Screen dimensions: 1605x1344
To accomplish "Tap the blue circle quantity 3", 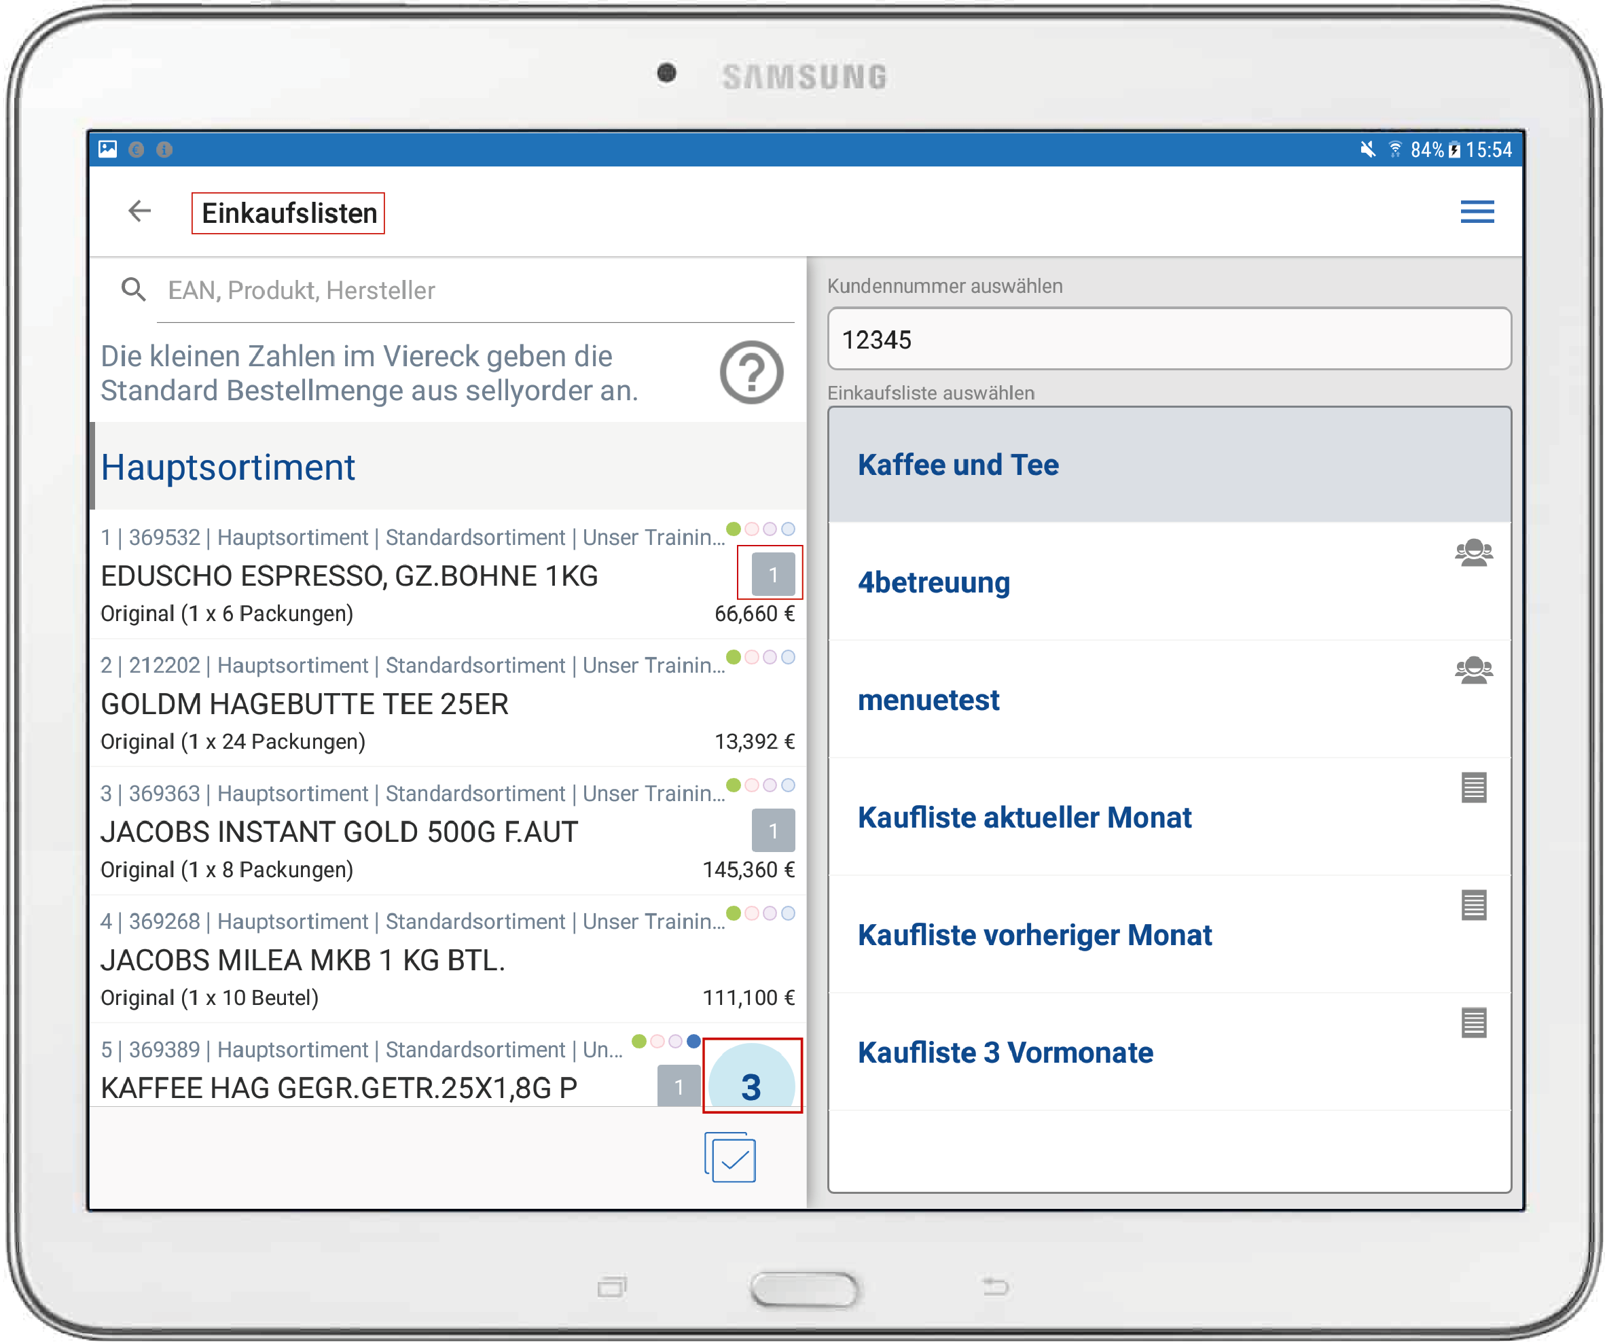I will (x=752, y=1084).
